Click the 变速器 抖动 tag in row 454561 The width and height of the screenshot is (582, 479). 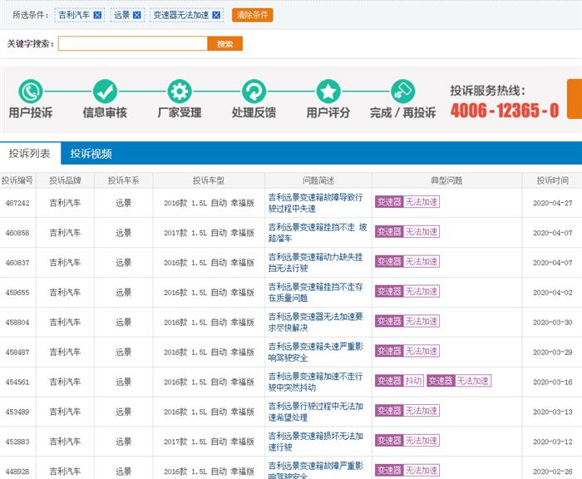pyautogui.click(x=399, y=381)
